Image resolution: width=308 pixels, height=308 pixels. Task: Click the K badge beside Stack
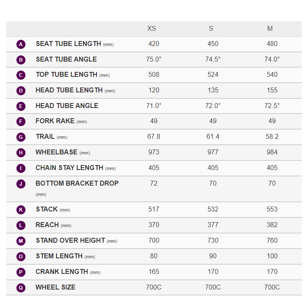tap(21, 210)
